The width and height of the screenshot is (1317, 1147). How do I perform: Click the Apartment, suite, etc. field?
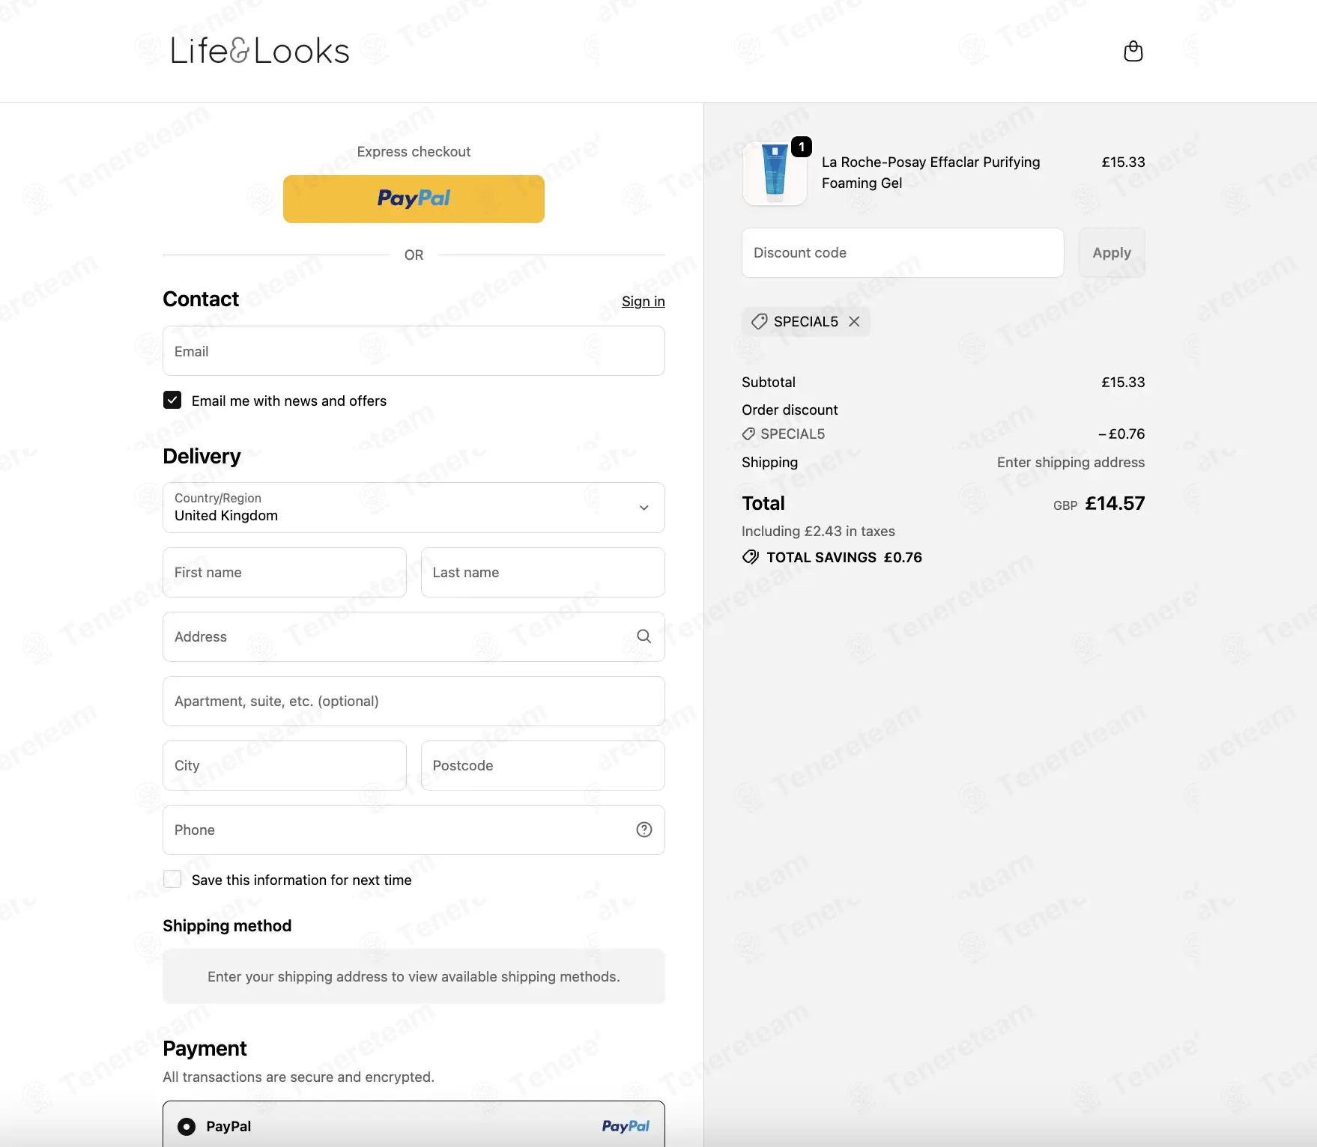pos(414,701)
